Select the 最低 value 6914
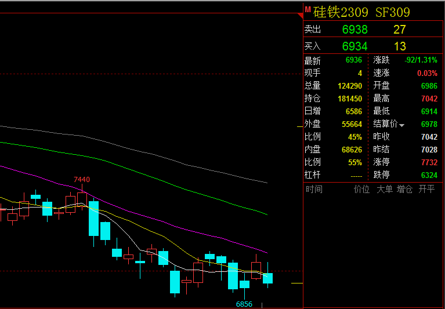This screenshot has width=445, height=309. [x=429, y=111]
